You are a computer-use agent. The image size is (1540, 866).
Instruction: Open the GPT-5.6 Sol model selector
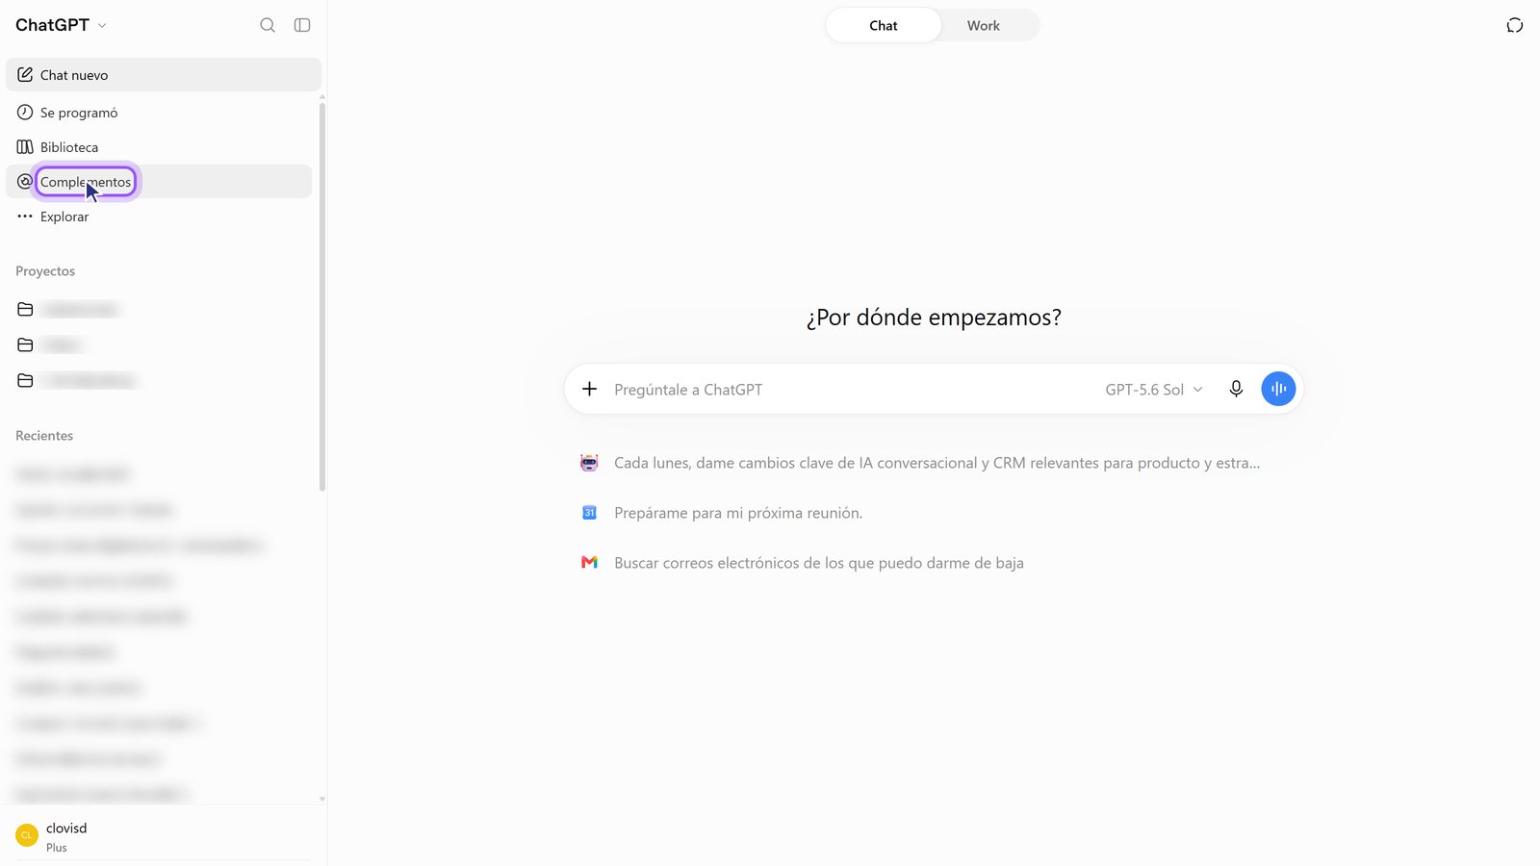[1153, 390]
